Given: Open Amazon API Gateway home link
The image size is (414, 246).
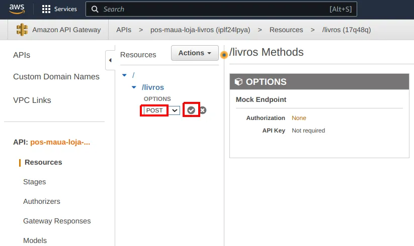Looking at the screenshot, I should pos(66,30).
